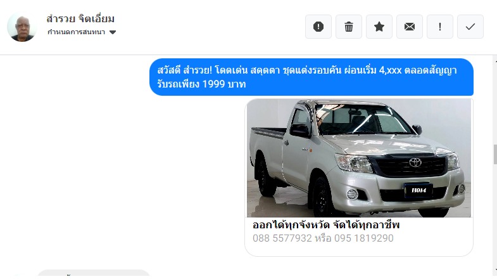
Task: Star this conversation as follow-up
Action: point(379,27)
